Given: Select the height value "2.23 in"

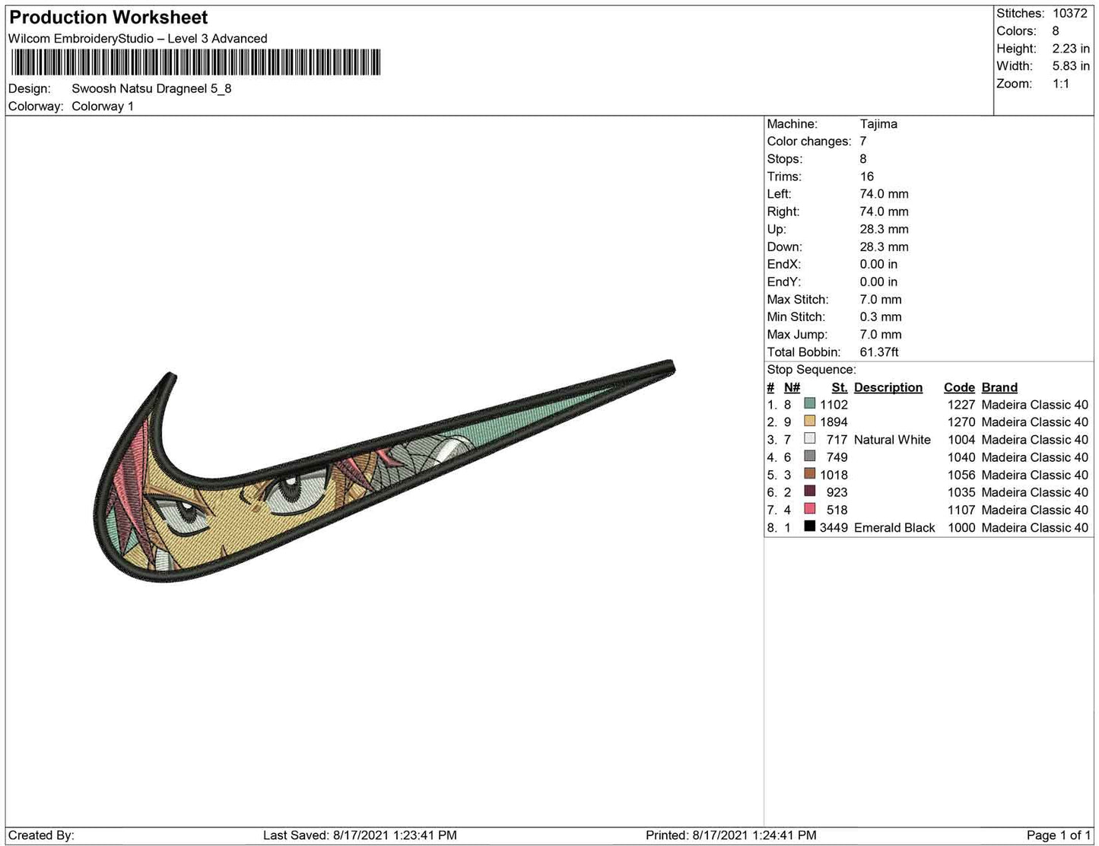Looking at the screenshot, I should [x=1071, y=49].
